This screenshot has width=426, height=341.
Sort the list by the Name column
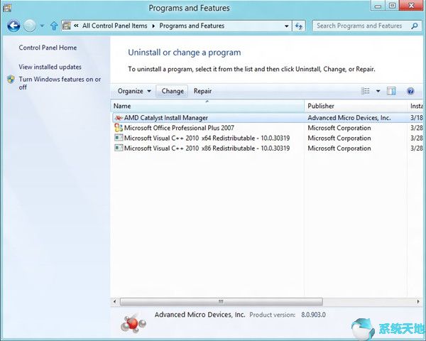click(x=207, y=106)
